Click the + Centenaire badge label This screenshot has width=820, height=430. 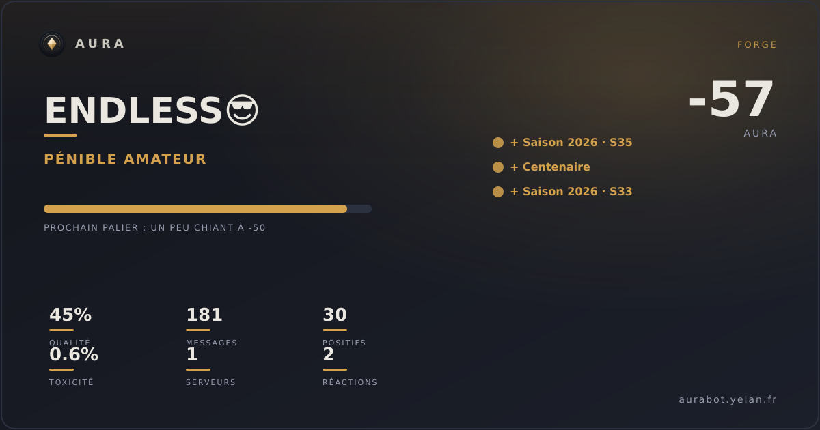click(550, 167)
